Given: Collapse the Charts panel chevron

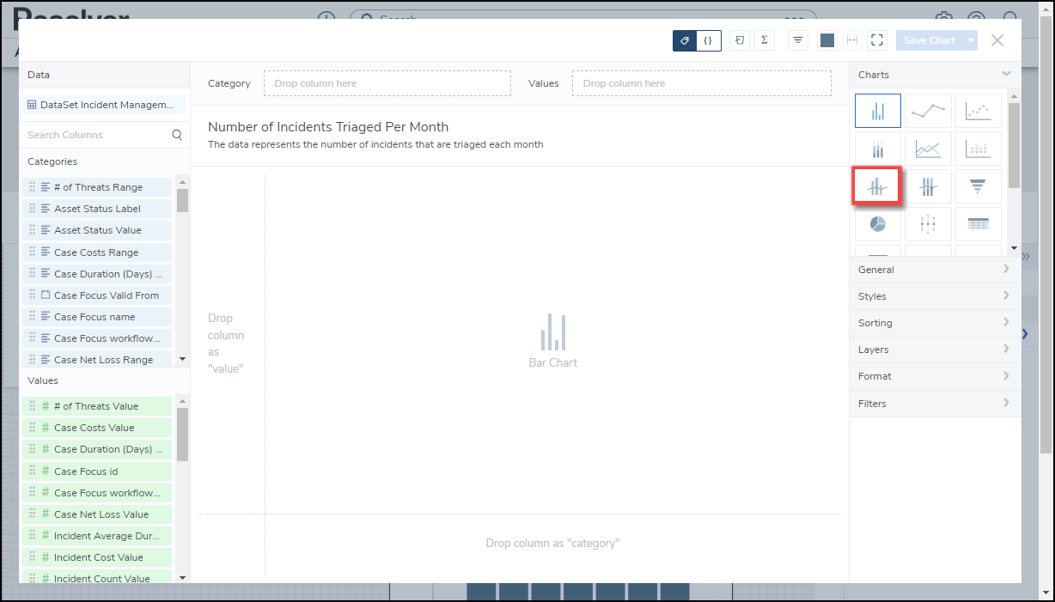Looking at the screenshot, I should [x=1006, y=75].
